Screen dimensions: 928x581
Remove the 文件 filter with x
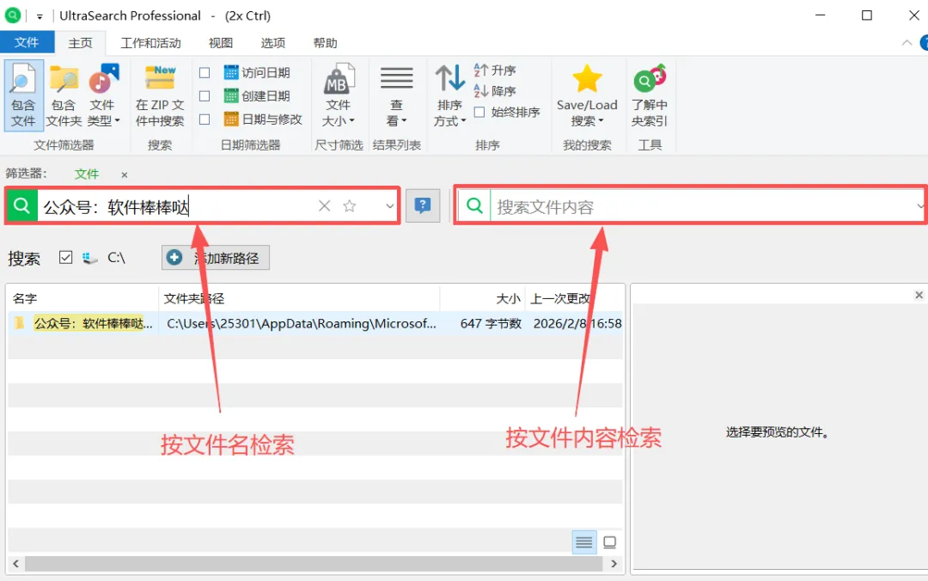(125, 174)
